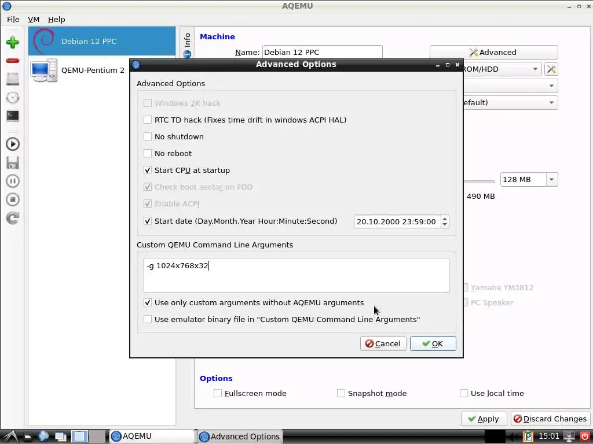Select the highlighted workspace in taskbar pager
593x444 pixels.
point(79,436)
